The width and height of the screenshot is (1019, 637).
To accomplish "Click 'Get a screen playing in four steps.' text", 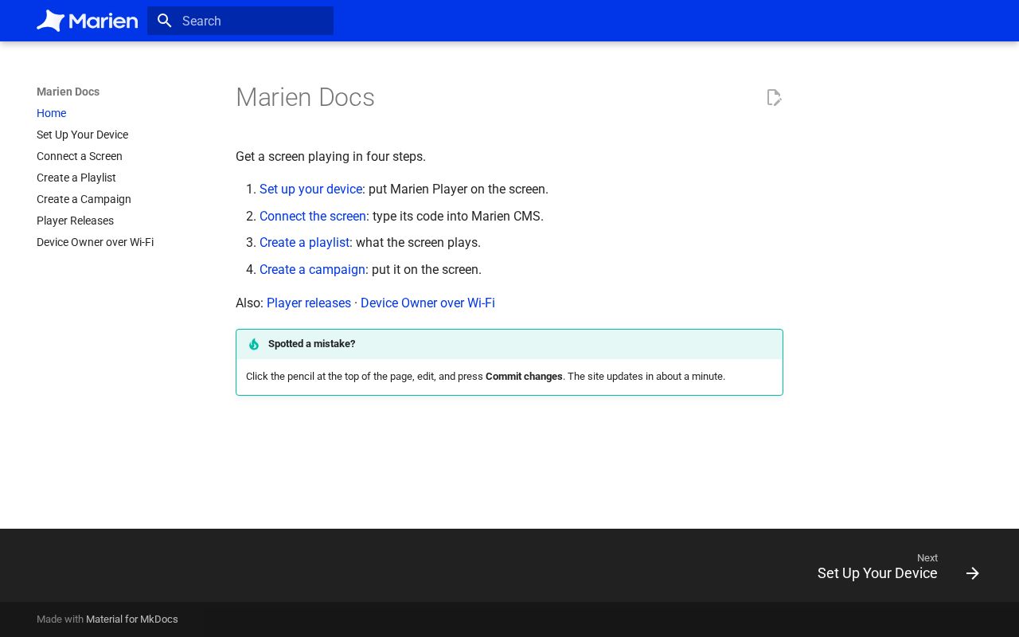I will [x=330, y=157].
